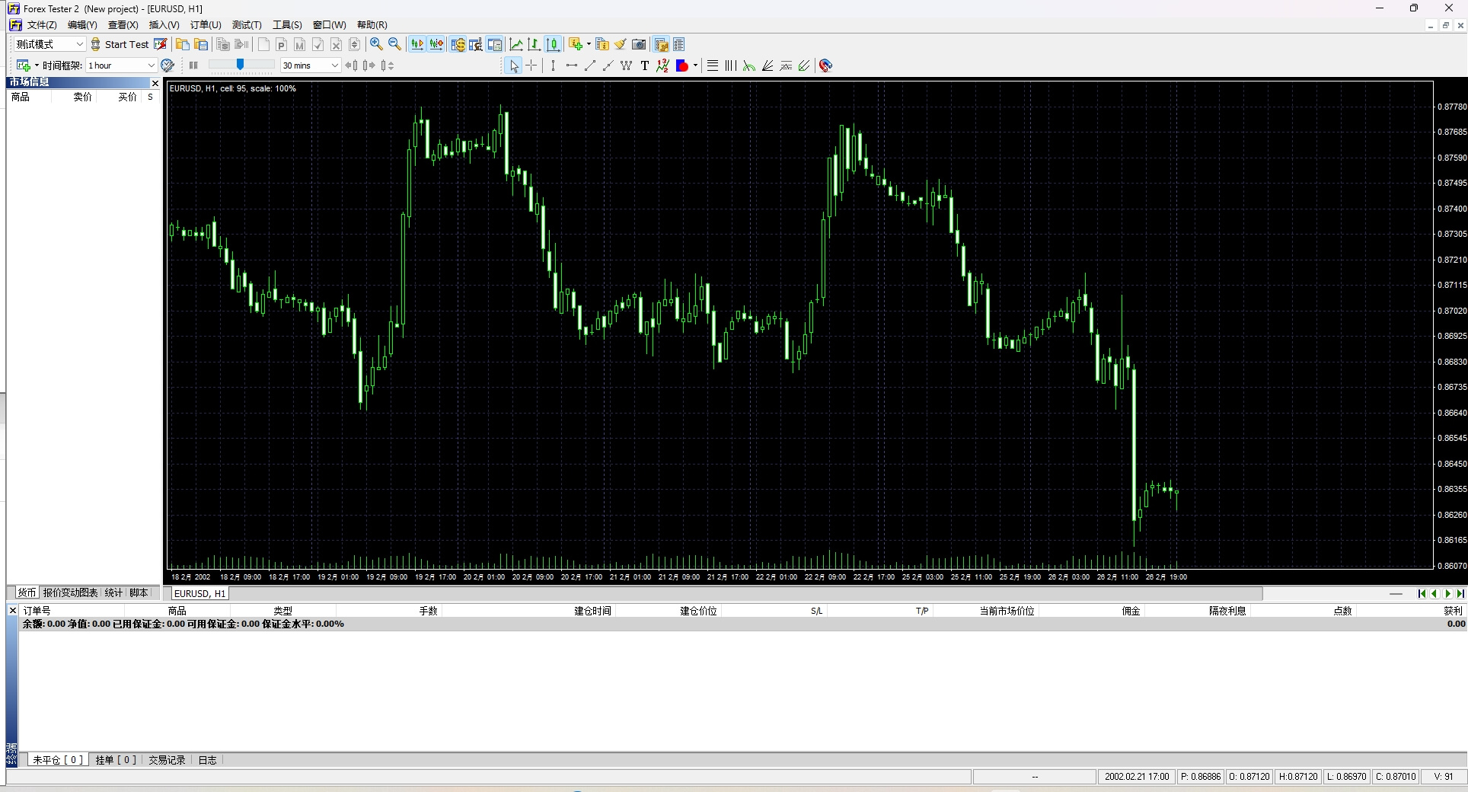Open the indicators dialog via dollar icon

(x=458, y=44)
